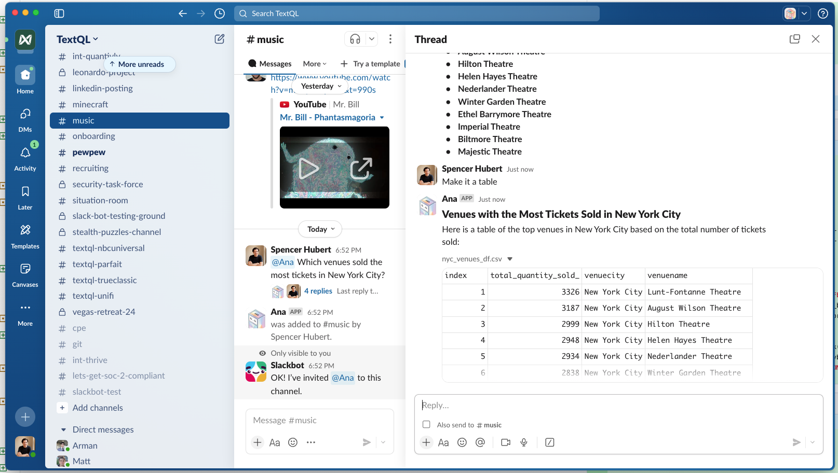Open your profile avatar at bottom left

click(x=25, y=446)
